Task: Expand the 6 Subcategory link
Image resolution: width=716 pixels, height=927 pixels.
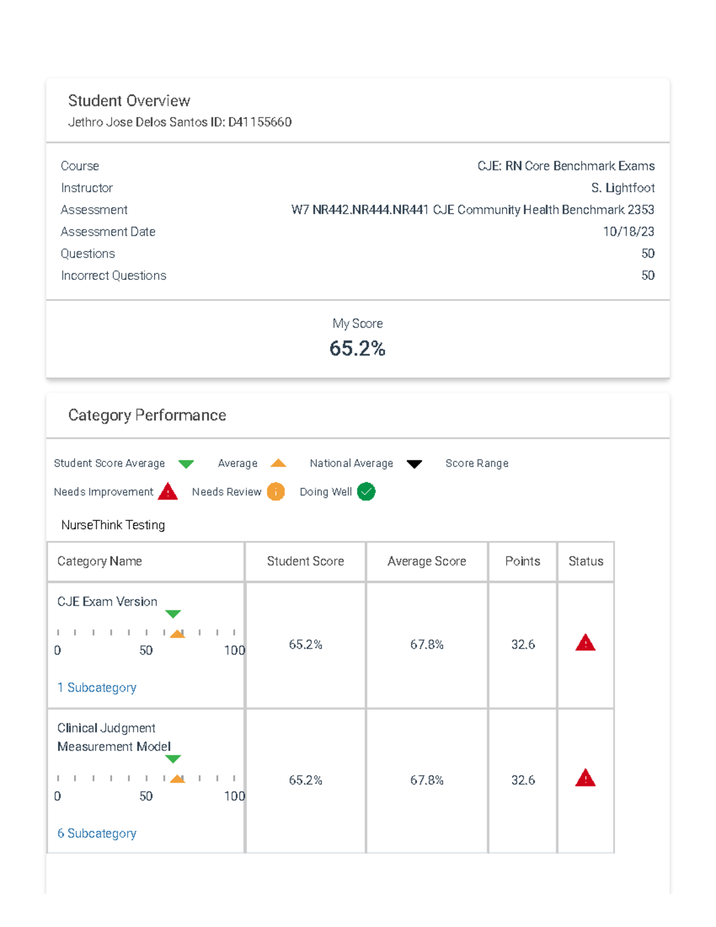Action: (x=97, y=833)
